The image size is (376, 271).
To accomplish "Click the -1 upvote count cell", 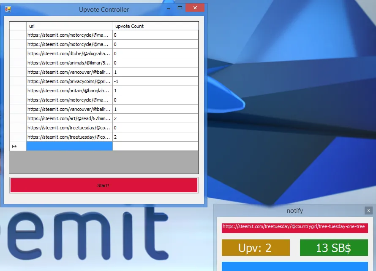I will coord(155,81).
